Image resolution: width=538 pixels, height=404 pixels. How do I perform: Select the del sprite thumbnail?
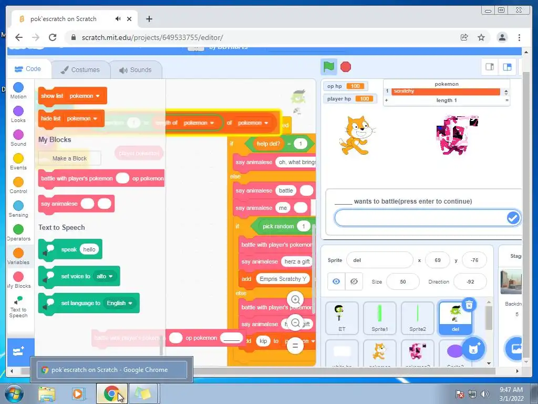(x=456, y=318)
